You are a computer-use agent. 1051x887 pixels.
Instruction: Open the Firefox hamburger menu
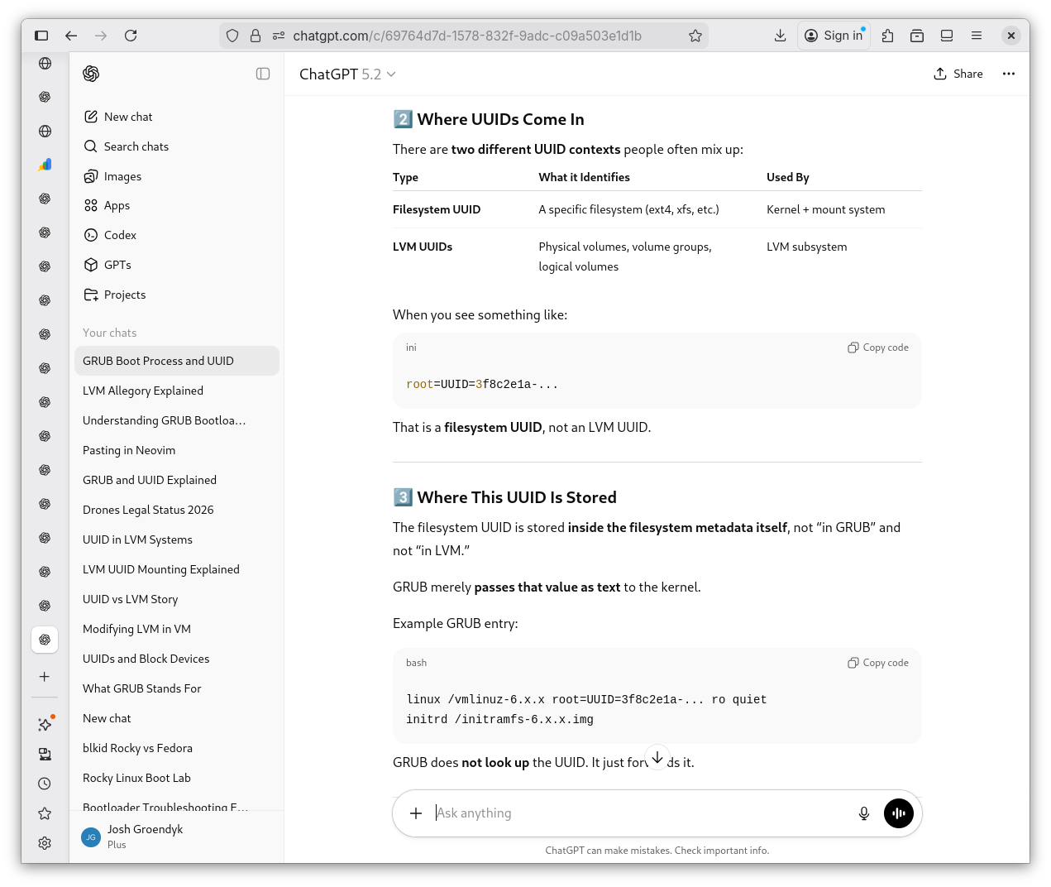[x=976, y=36]
